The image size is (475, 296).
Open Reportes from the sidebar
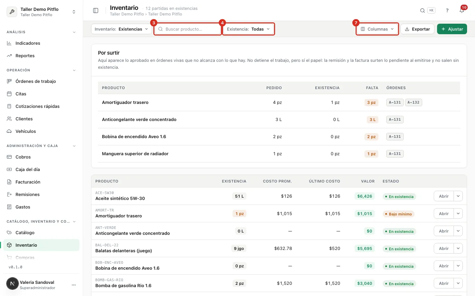click(x=41, y=56)
